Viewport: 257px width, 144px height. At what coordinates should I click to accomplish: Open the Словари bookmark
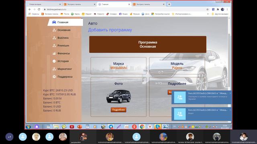(x=112, y=14)
